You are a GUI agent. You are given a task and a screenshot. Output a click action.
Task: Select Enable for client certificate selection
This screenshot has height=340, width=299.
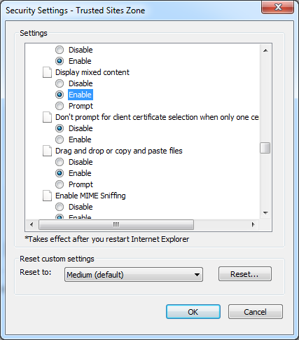click(x=60, y=140)
